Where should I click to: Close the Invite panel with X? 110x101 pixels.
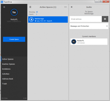click(71, 7)
